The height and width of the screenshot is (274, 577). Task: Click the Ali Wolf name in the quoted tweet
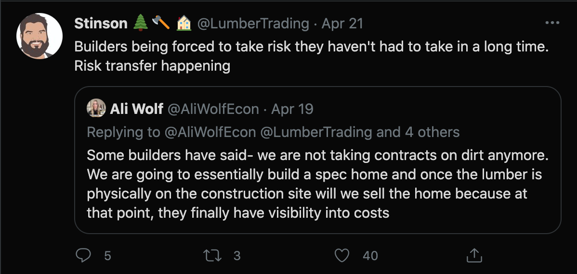click(137, 109)
